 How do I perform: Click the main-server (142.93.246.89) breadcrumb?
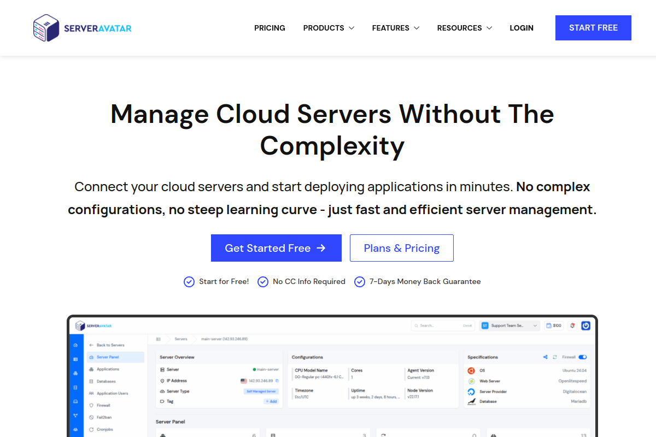[225, 339]
